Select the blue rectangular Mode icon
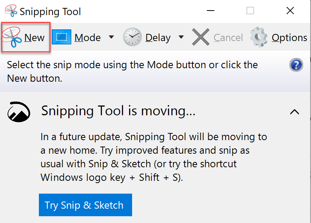 coord(62,37)
